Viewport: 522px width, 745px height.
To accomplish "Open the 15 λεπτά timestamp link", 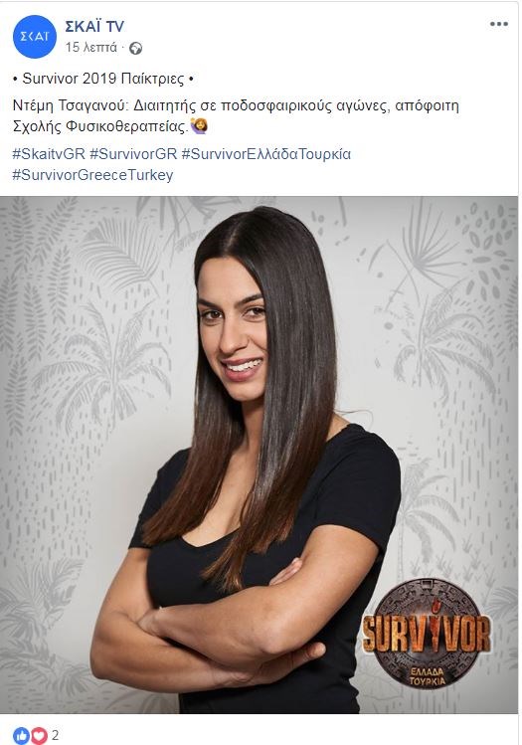I will pyautogui.click(x=91, y=48).
